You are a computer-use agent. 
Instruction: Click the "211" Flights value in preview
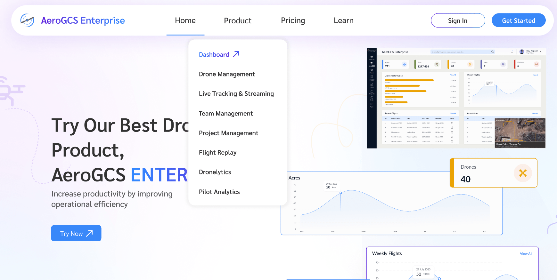pyautogui.click(x=387, y=66)
